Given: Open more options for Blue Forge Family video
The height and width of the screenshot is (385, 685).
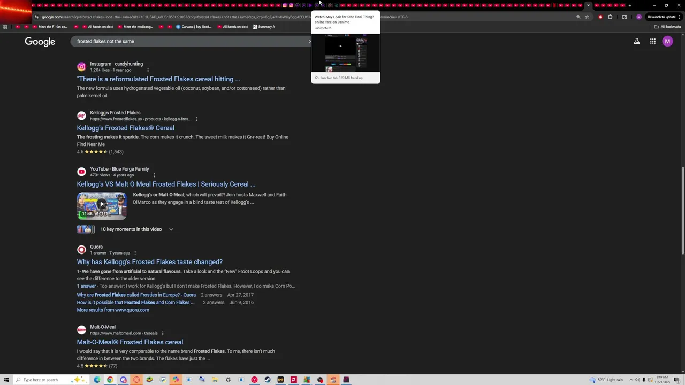Looking at the screenshot, I should point(154,175).
